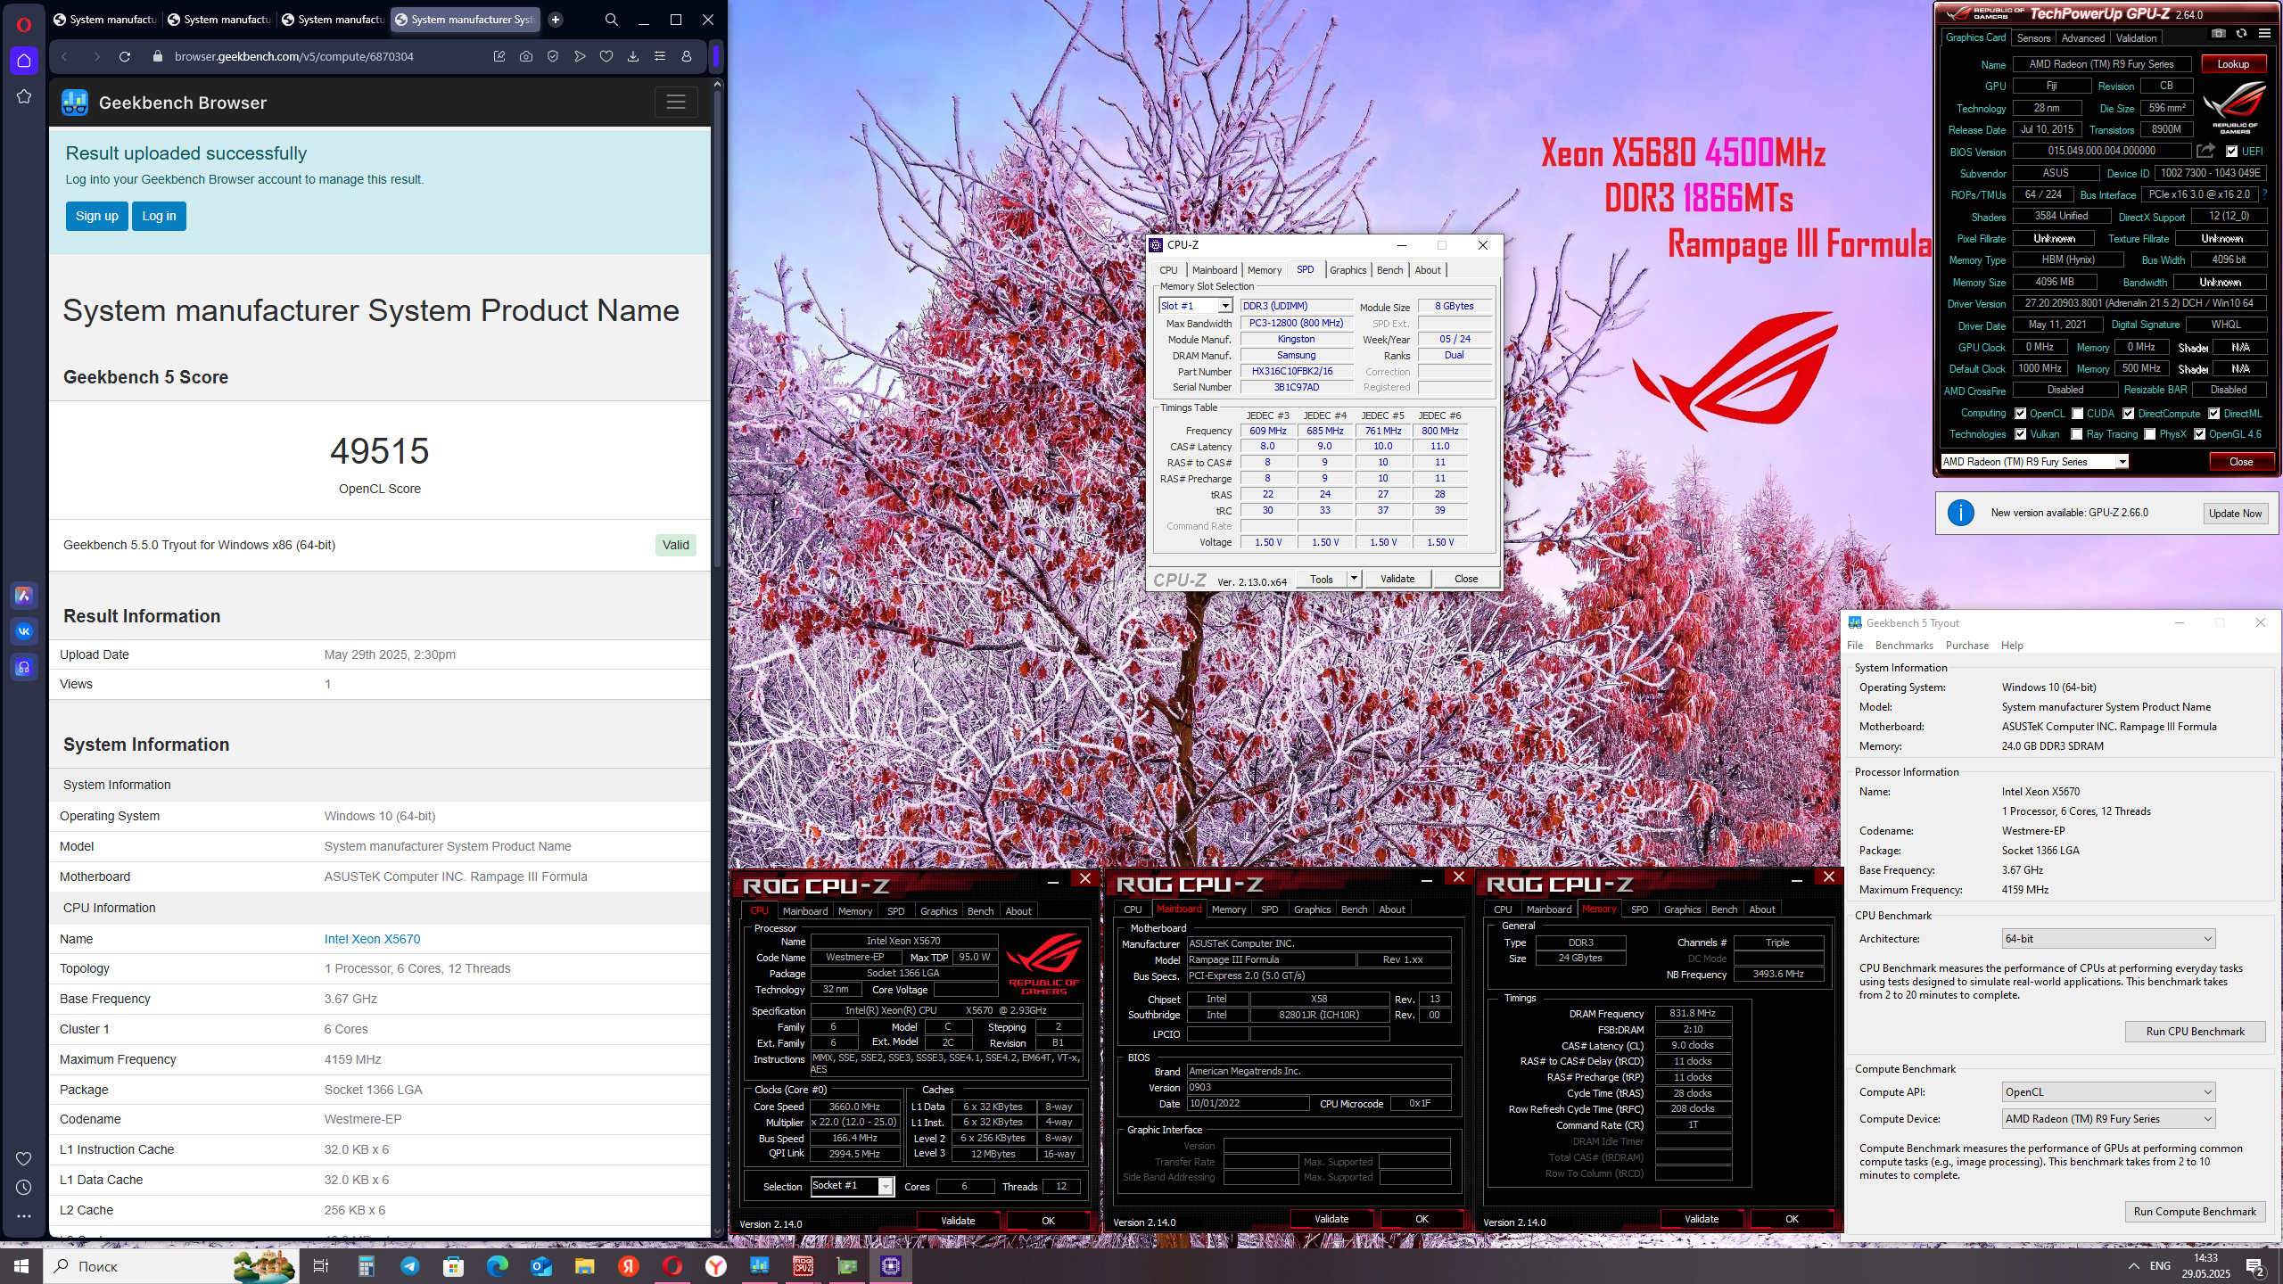Toggle the PhysX checkbox in GPU-Z
The image size is (2283, 1284).
click(2150, 434)
